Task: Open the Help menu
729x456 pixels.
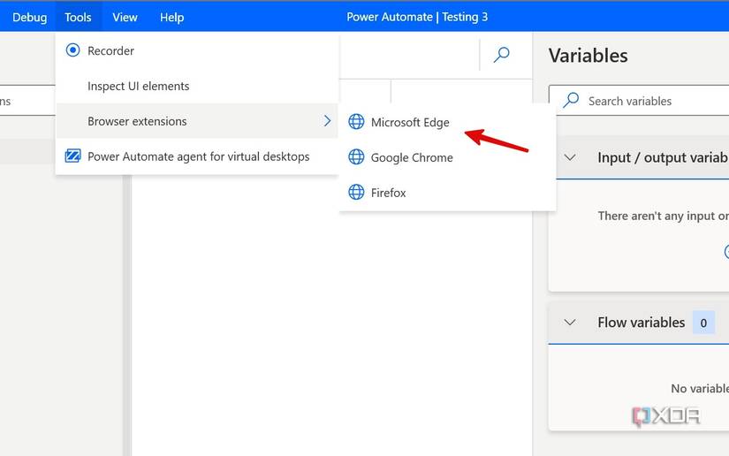Action: 172,17
